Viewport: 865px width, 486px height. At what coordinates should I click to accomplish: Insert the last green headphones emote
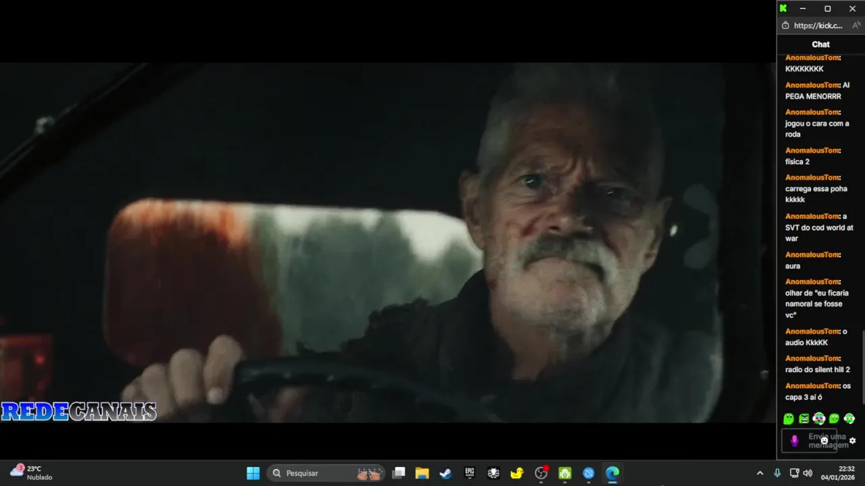click(849, 419)
